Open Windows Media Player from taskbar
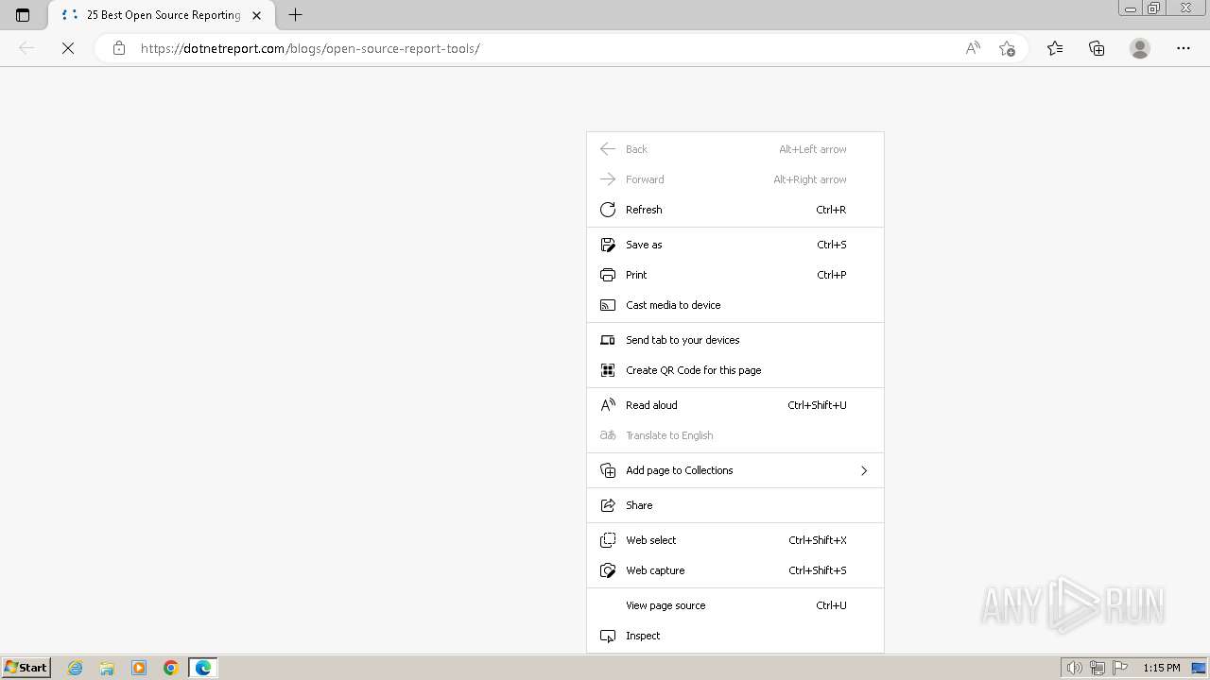This screenshot has width=1210, height=680. (139, 668)
